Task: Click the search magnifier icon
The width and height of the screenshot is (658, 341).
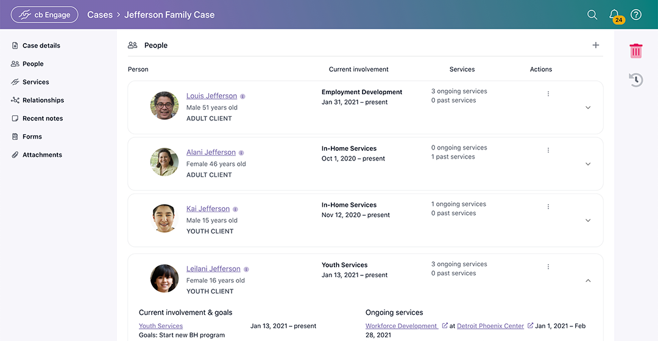Action: click(x=592, y=15)
